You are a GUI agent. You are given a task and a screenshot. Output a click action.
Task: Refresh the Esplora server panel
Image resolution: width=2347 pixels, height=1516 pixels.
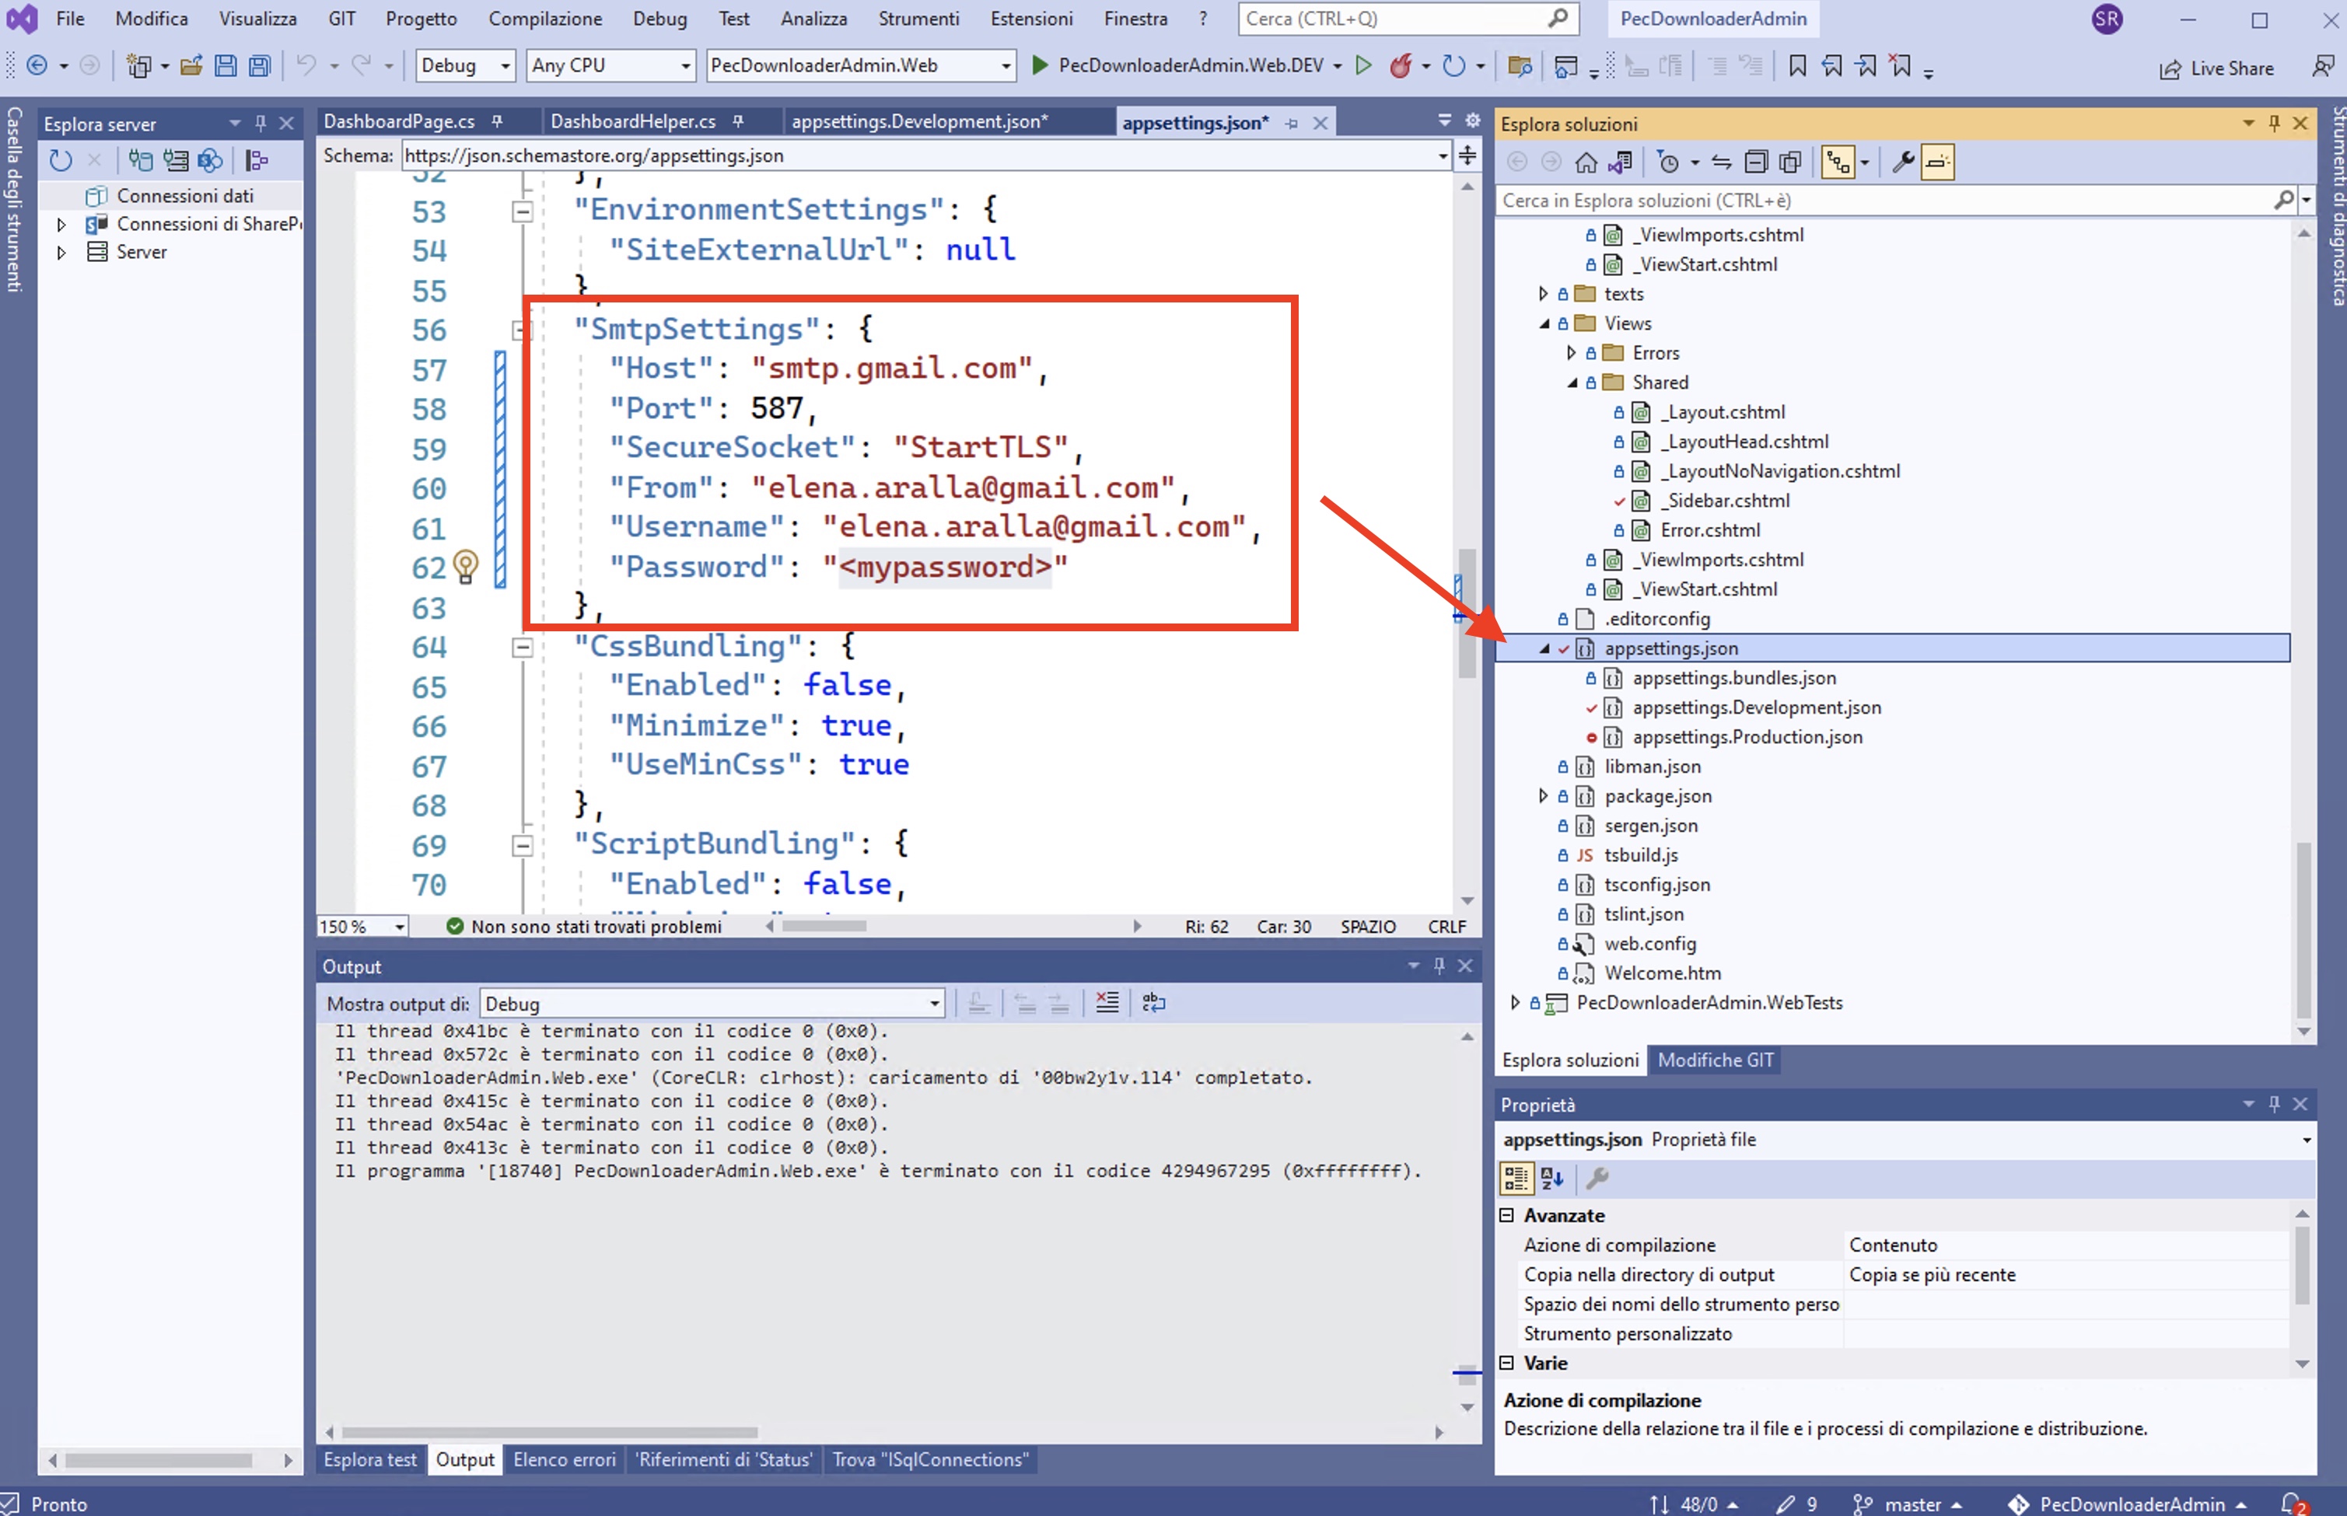[x=60, y=160]
